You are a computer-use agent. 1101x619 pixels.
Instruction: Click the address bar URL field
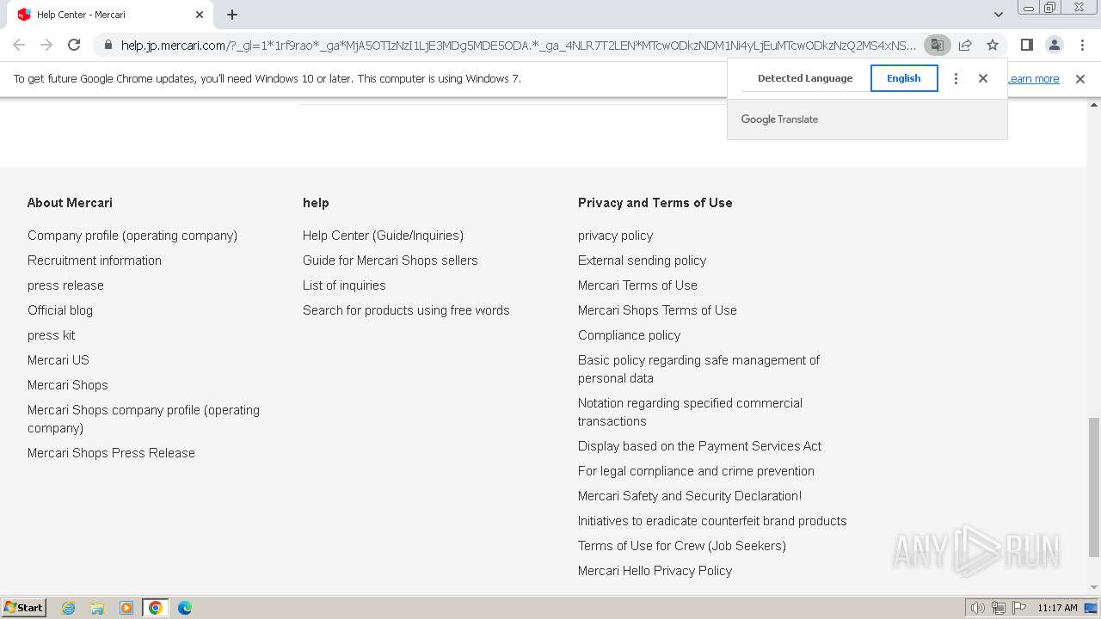coord(516,46)
